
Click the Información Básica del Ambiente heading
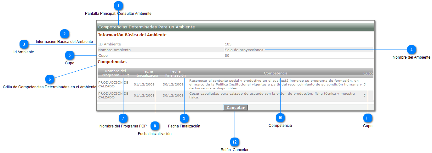pos(132,35)
